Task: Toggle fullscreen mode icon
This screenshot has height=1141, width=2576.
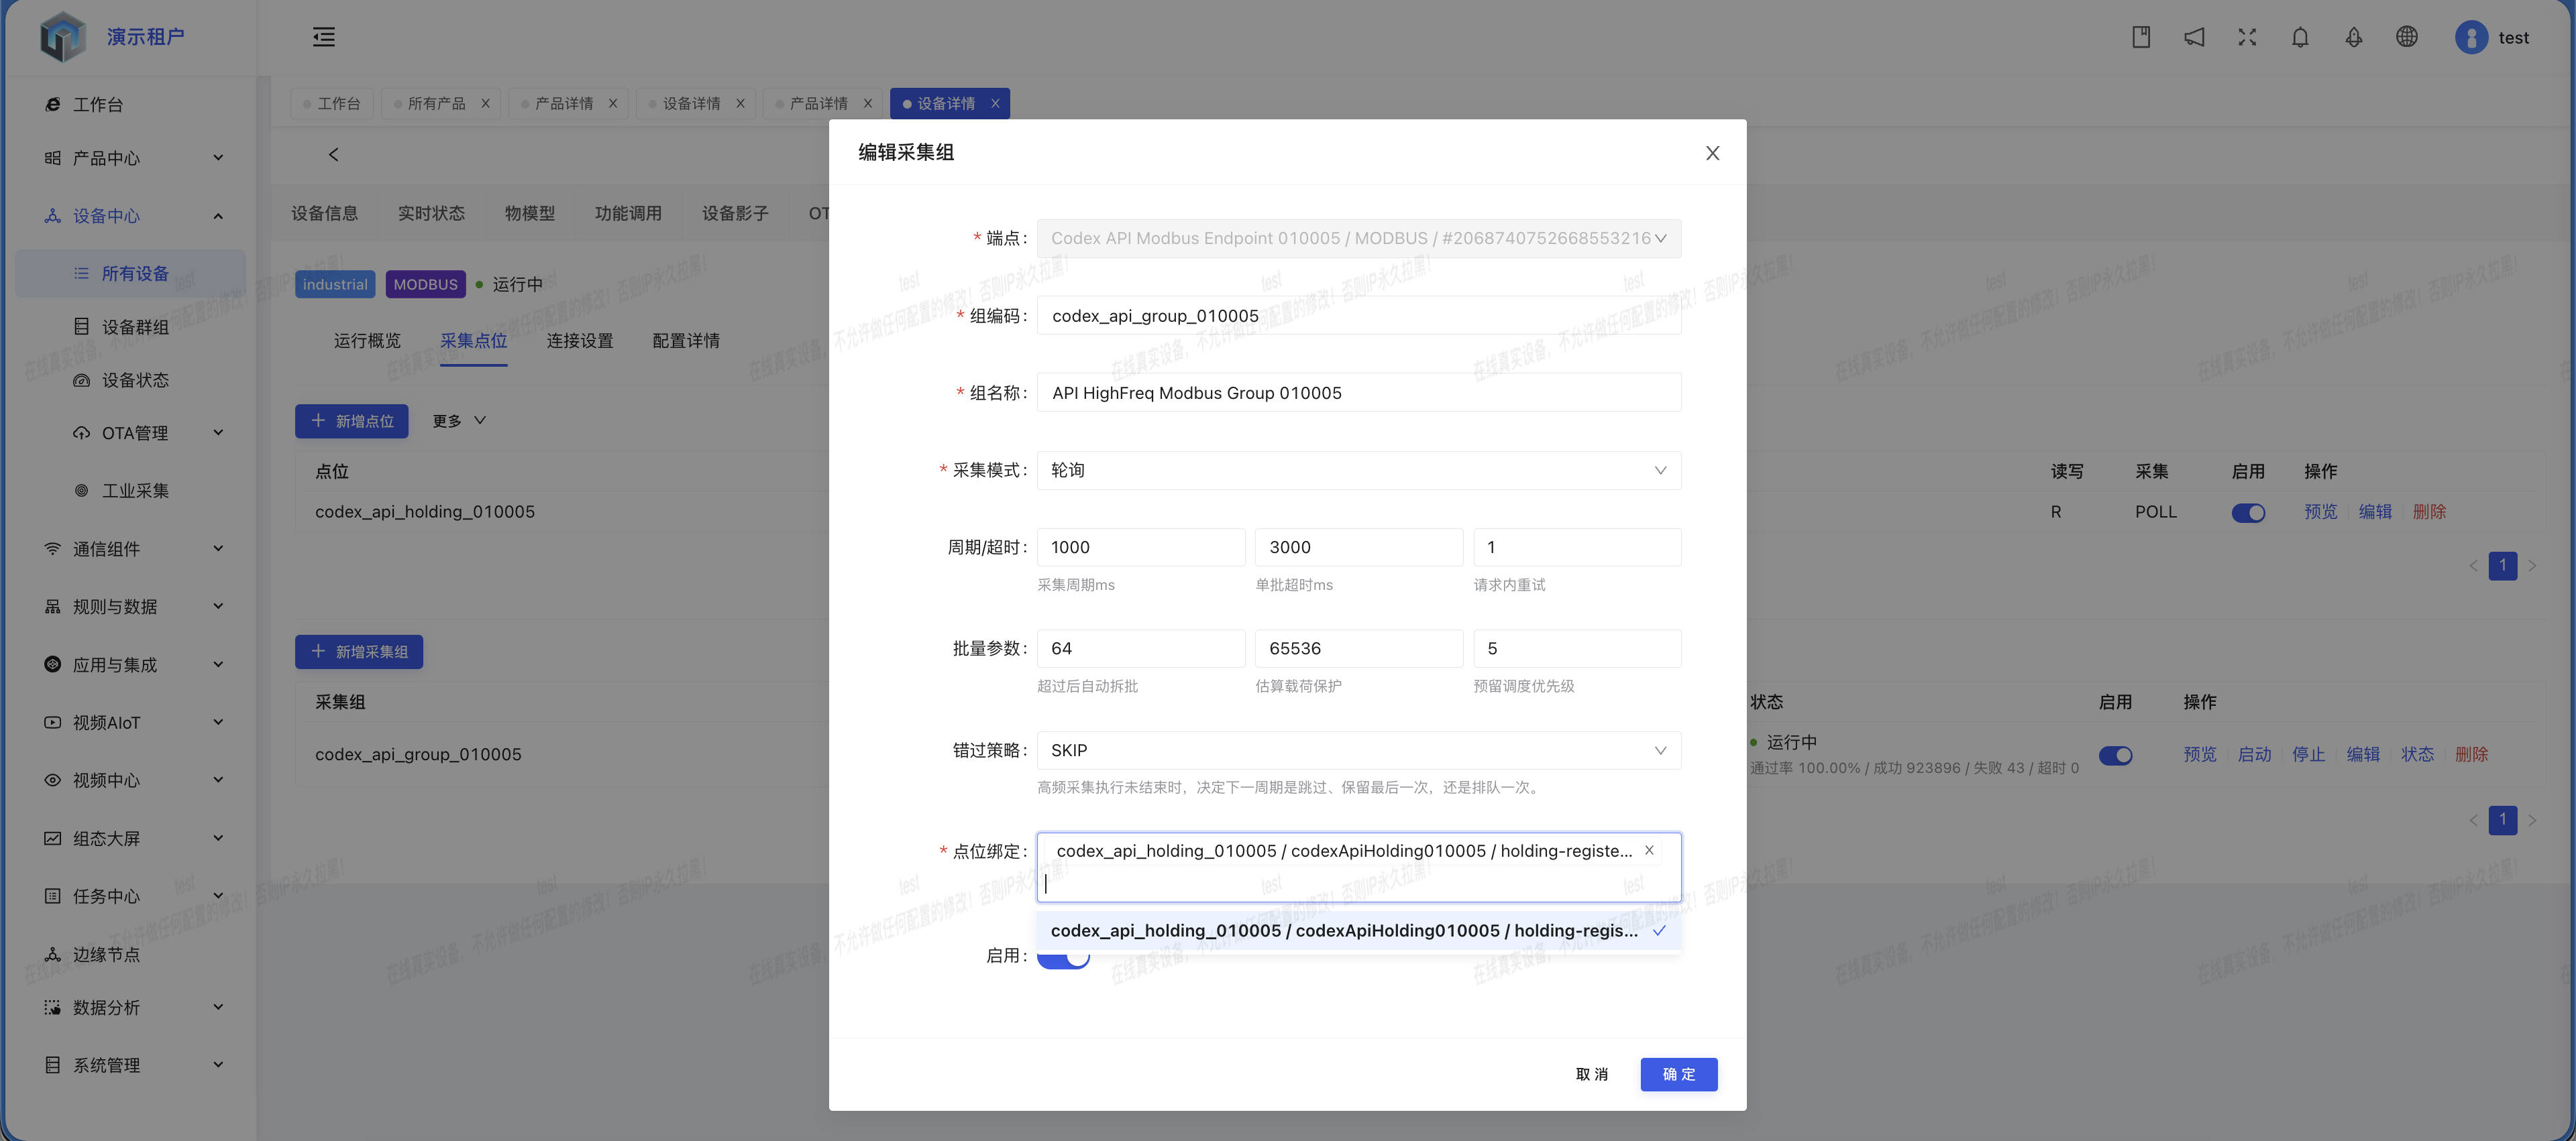Action: click(2247, 37)
